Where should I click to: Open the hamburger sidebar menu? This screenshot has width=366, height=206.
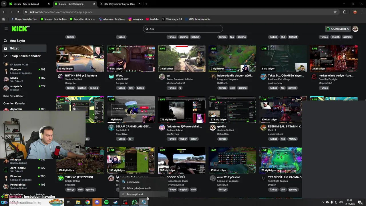[x=6, y=29]
